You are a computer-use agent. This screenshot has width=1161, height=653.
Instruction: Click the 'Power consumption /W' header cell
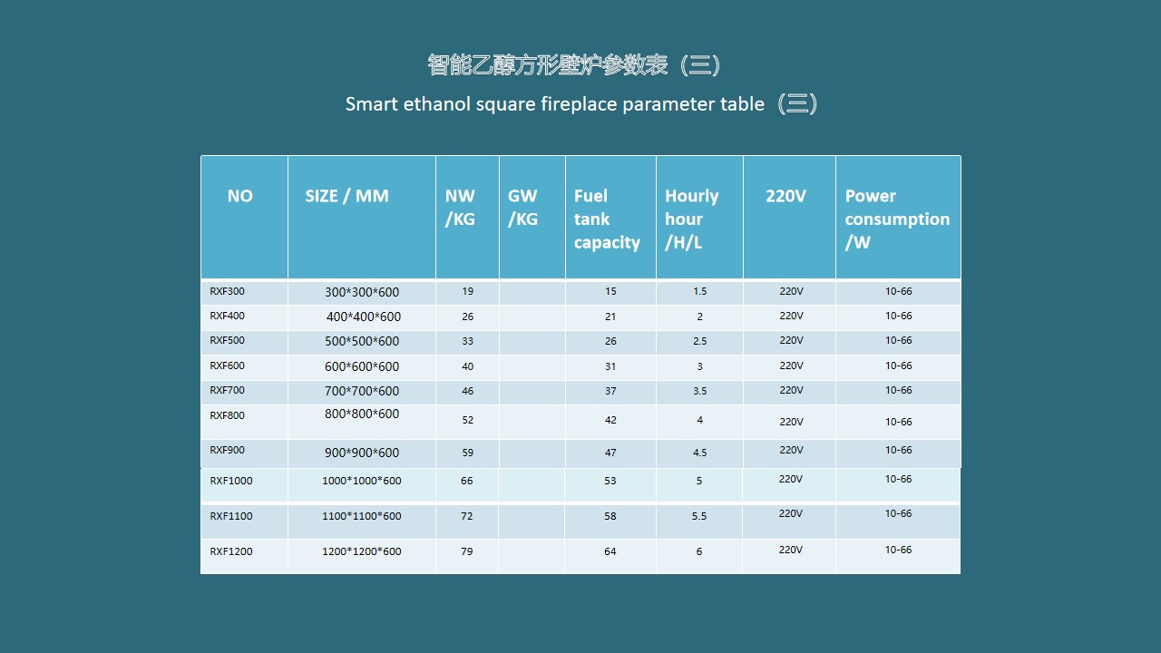[x=897, y=219]
